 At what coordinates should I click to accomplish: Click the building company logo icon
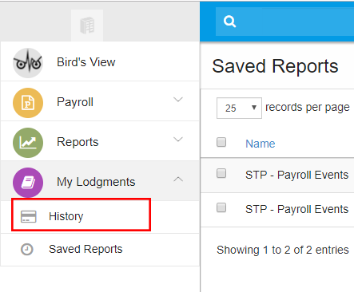tap(87, 26)
